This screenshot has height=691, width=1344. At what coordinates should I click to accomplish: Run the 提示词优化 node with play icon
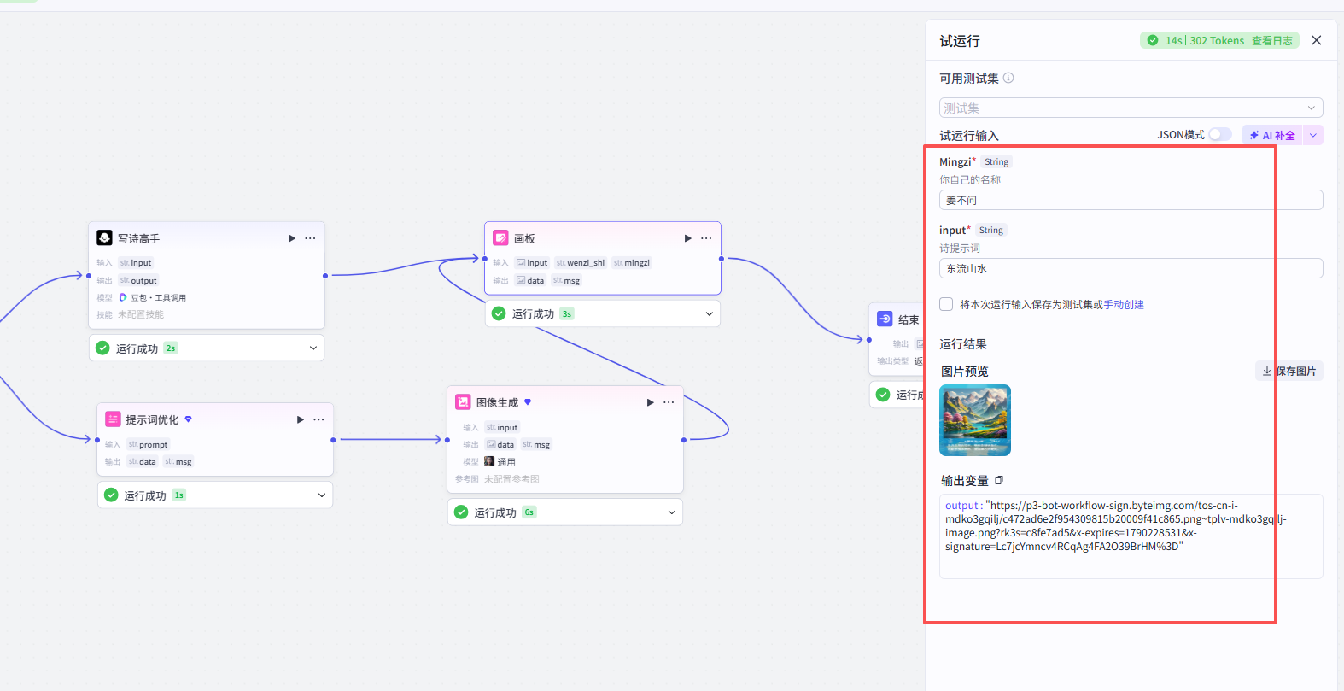tap(301, 419)
